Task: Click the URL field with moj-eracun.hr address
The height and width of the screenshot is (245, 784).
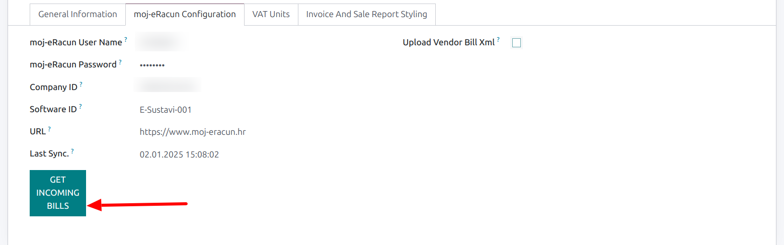Action: (192, 132)
